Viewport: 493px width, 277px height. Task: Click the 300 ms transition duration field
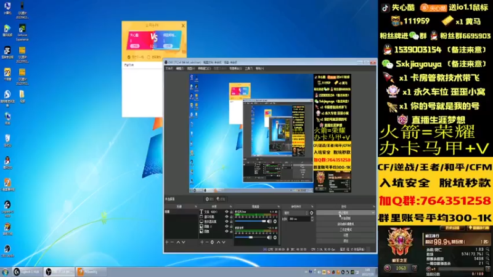click(x=298, y=219)
